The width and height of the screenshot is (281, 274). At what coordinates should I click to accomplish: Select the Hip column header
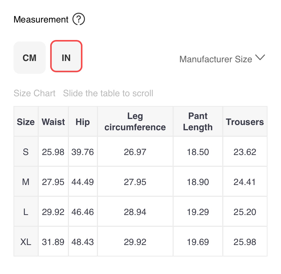(83, 122)
